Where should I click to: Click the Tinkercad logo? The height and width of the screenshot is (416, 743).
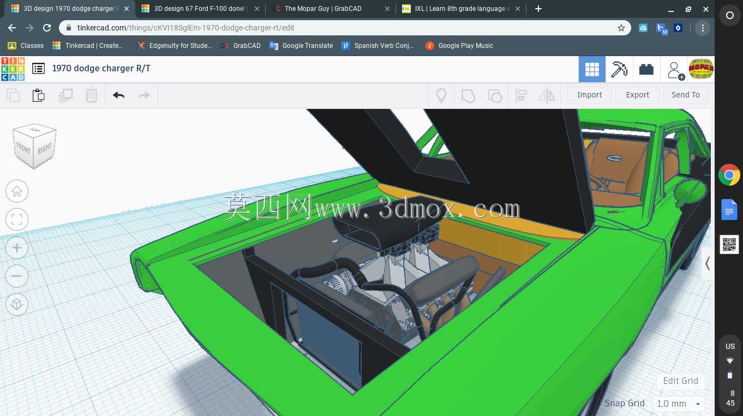tap(13, 69)
